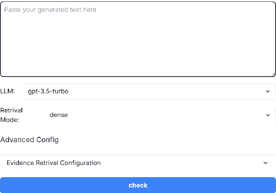Click the 'Paste your generated text here' placeholder
276x193 pixels.
pos(50,10)
